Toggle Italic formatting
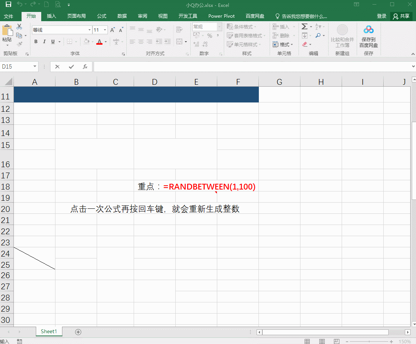416x344 pixels. pos(44,41)
